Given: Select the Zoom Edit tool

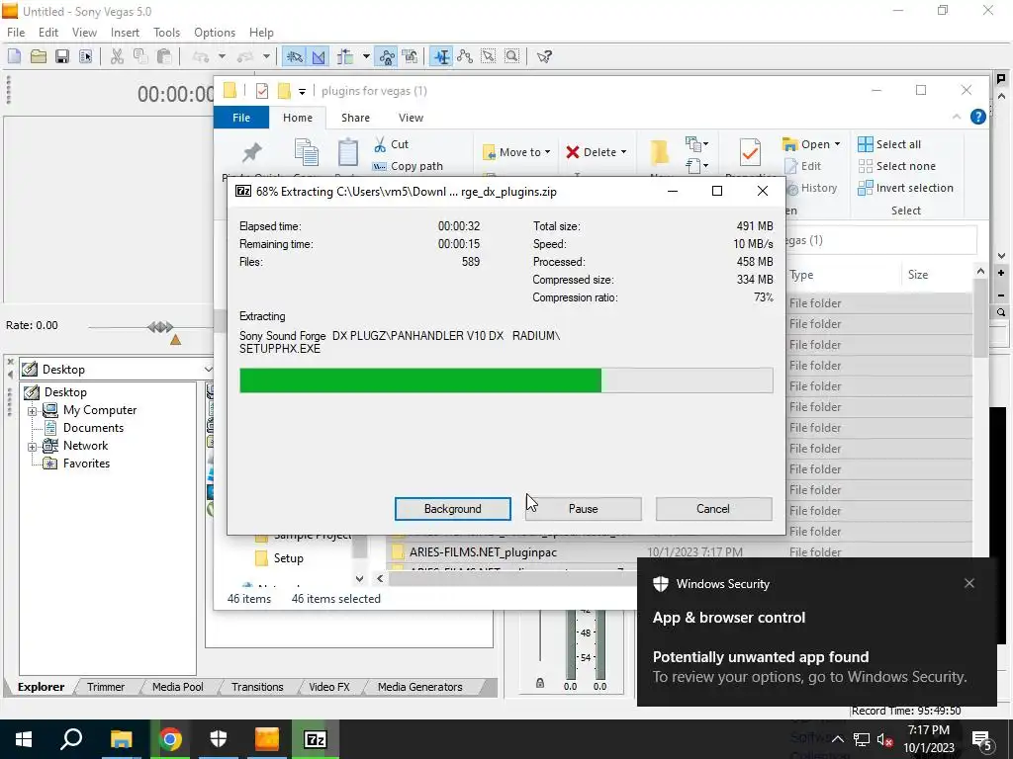Looking at the screenshot, I should point(512,56).
